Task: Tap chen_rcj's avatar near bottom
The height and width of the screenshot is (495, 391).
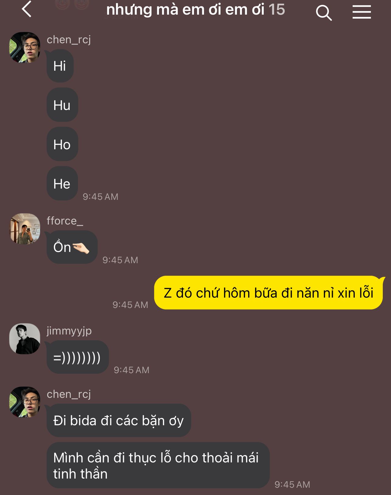Action: coord(25,402)
